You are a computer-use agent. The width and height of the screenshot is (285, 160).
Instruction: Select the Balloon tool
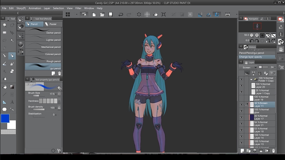point(4,110)
